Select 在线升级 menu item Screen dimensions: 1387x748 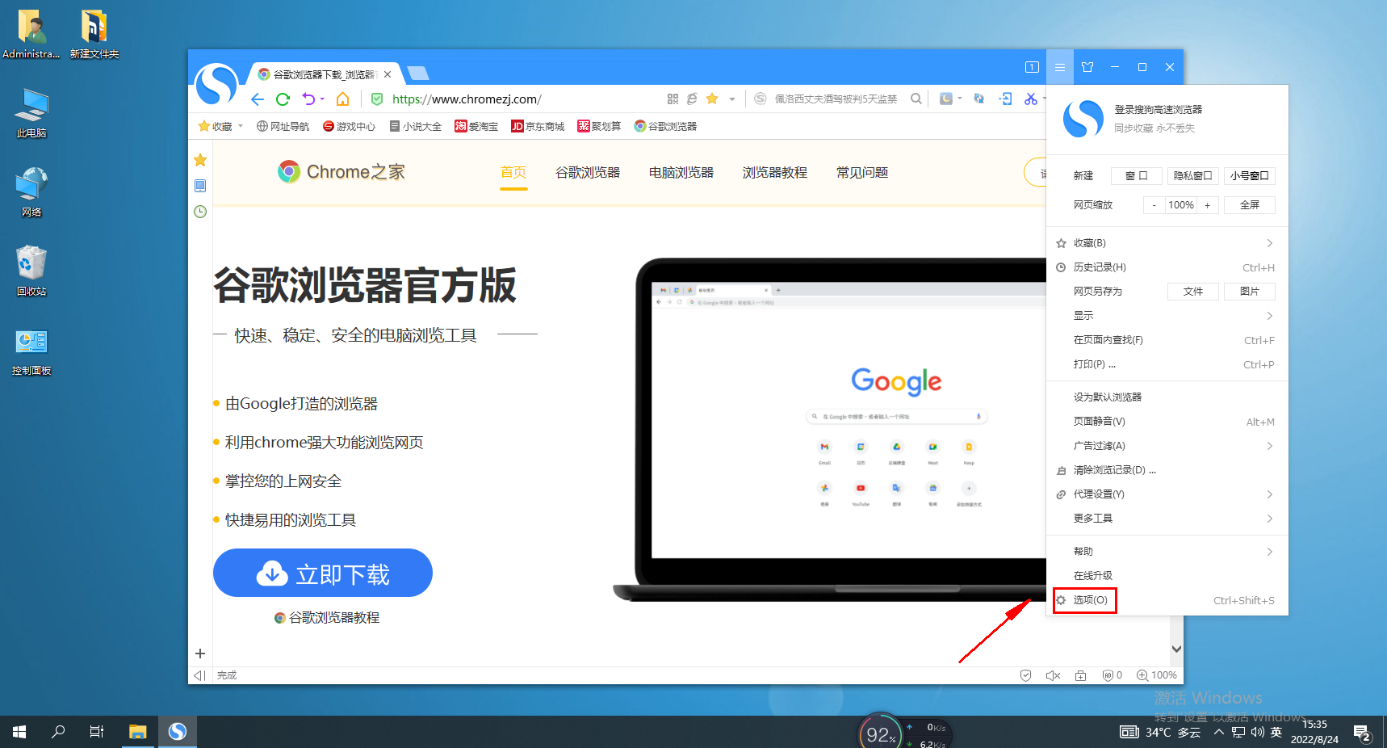tap(1167, 576)
